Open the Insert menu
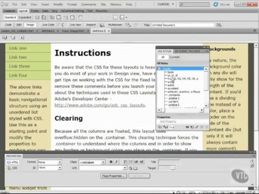Screen dimensions: 259x194 point(45,4)
